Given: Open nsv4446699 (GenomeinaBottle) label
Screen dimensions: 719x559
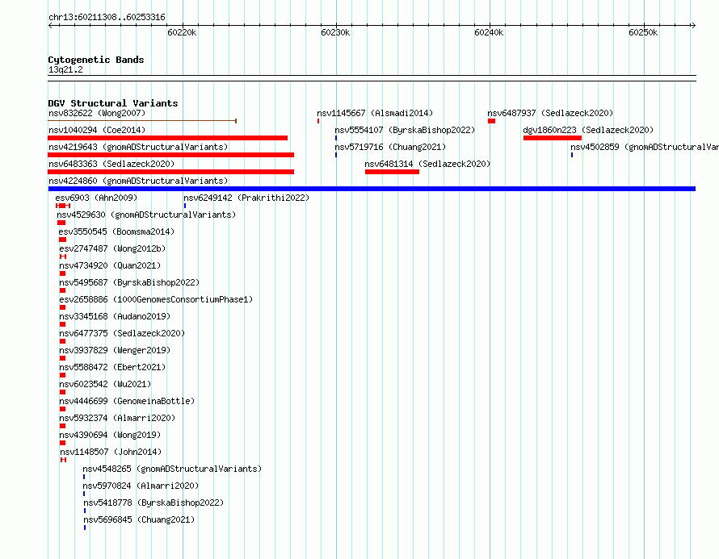Looking at the screenshot, I should pyautogui.click(x=127, y=401).
